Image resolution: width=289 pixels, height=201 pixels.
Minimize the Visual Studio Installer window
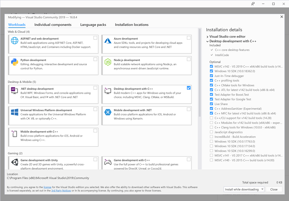click(263, 4)
